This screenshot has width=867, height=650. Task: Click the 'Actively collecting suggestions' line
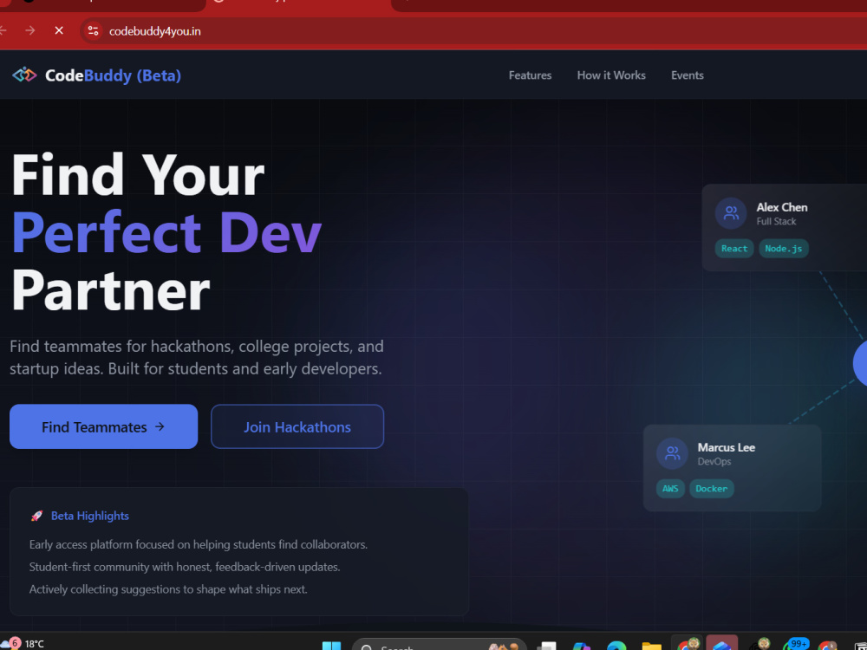point(168,589)
